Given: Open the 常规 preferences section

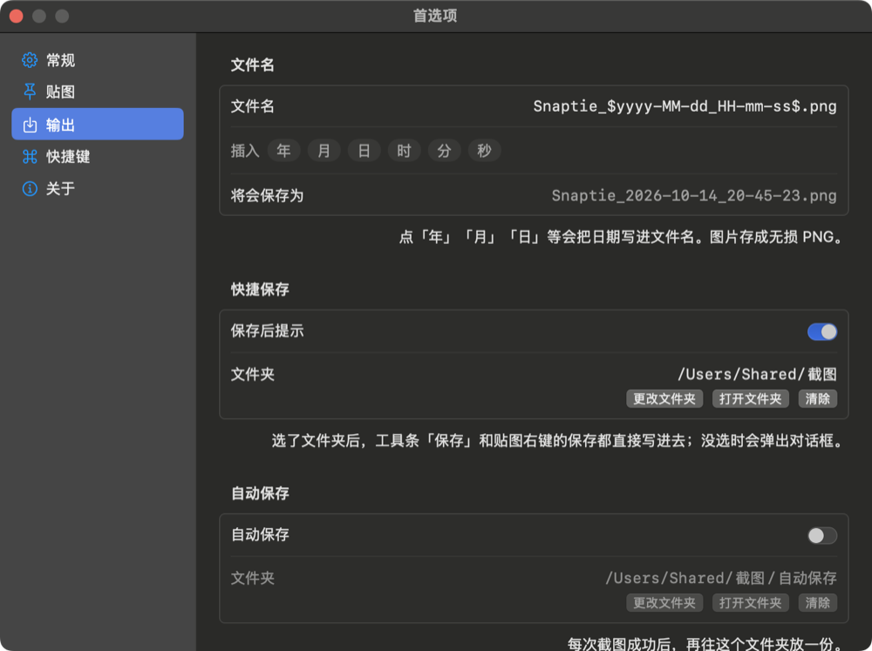Looking at the screenshot, I should pyautogui.click(x=98, y=60).
